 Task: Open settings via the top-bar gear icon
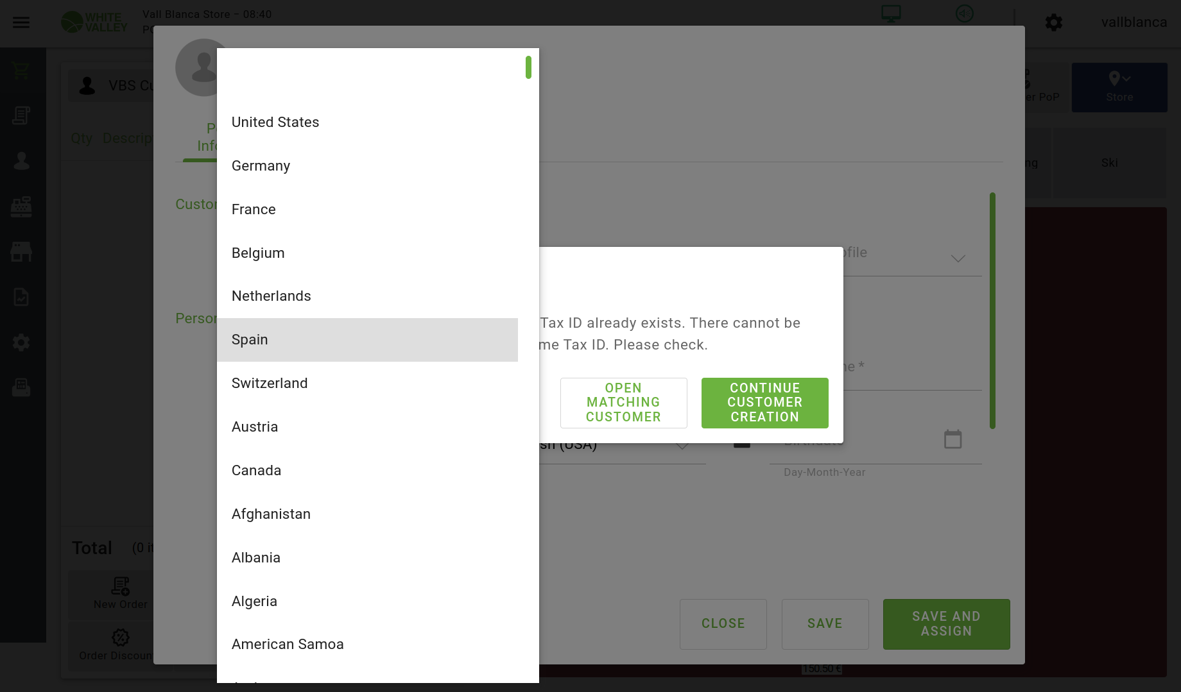pos(1054,22)
